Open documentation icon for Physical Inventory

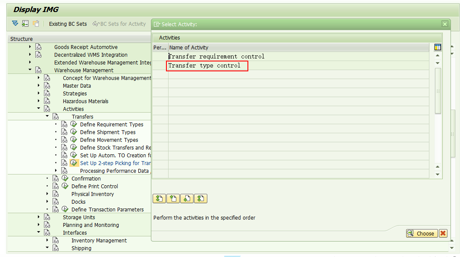[x=56, y=194]
